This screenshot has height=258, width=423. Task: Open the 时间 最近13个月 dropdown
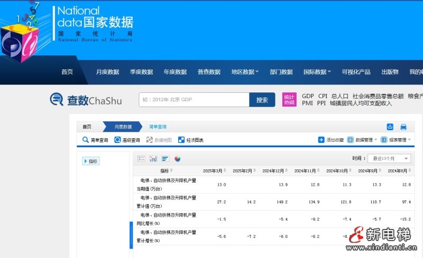[390, 158]
